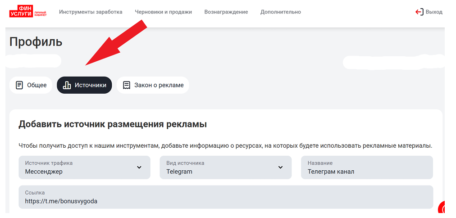The image size is (456, 218).
Task: Click the Ссылка field with t.me URL
Action: [x=225, y=197]
